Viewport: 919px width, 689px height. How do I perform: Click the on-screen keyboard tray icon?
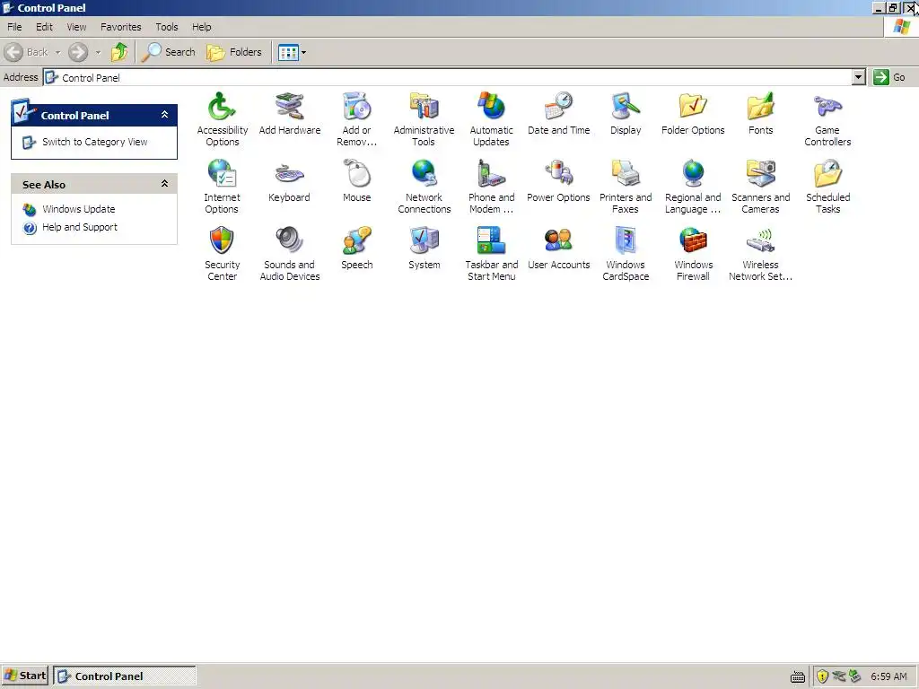[798, 677]
